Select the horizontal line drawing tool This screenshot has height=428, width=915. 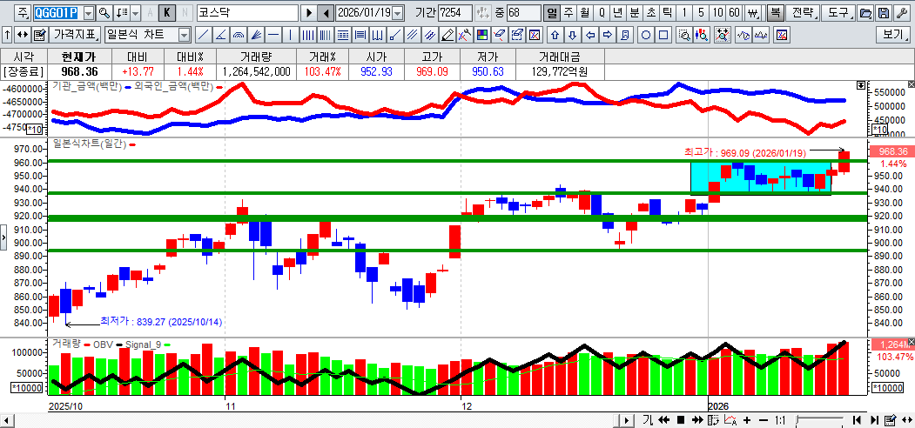[273, 35]
